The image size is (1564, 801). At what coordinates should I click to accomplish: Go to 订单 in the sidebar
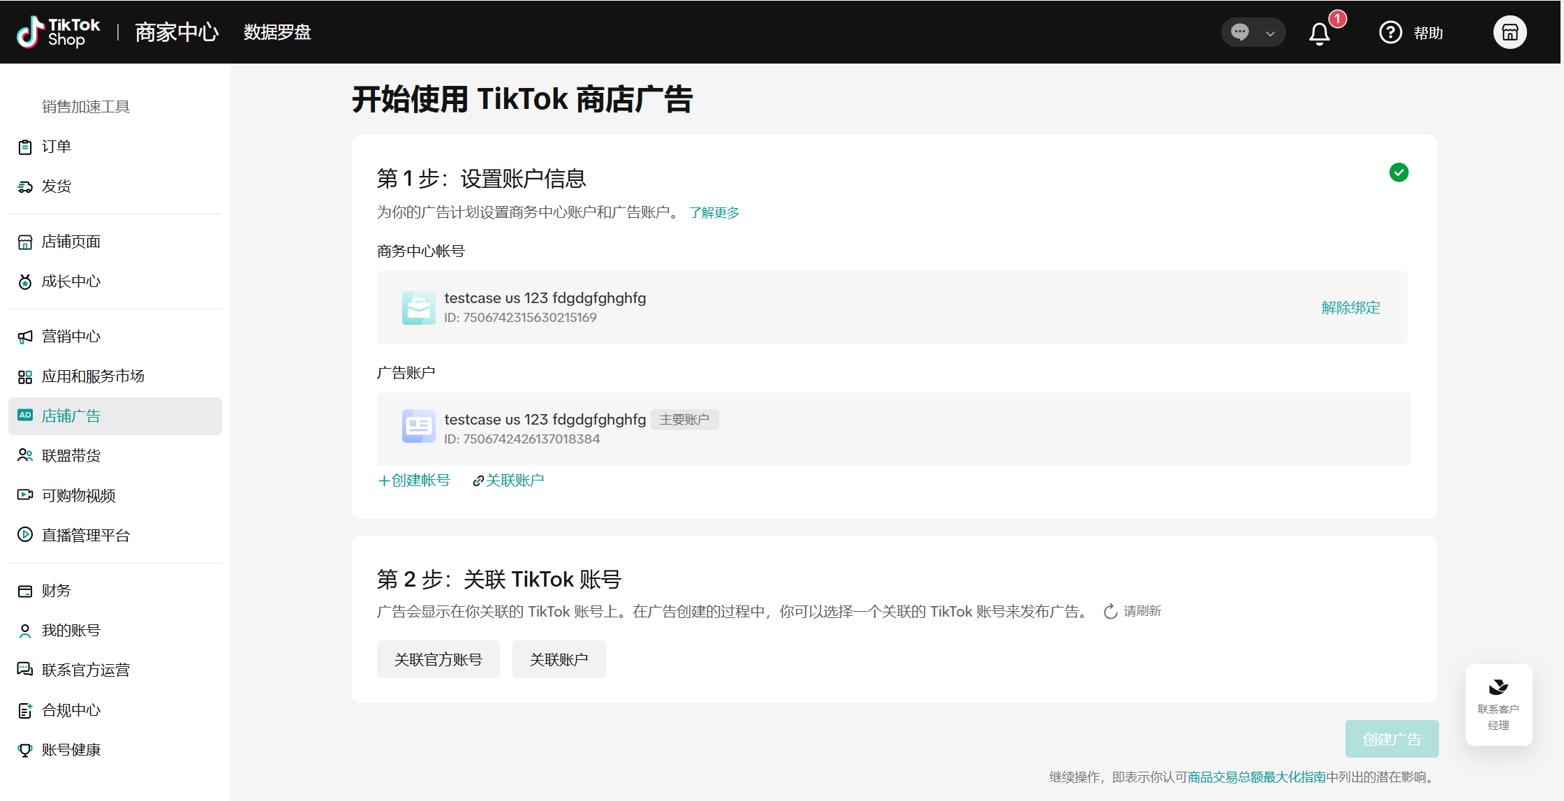point(57,147)
